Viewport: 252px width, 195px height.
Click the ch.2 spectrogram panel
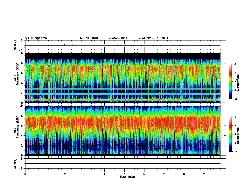tap(123, 131)
